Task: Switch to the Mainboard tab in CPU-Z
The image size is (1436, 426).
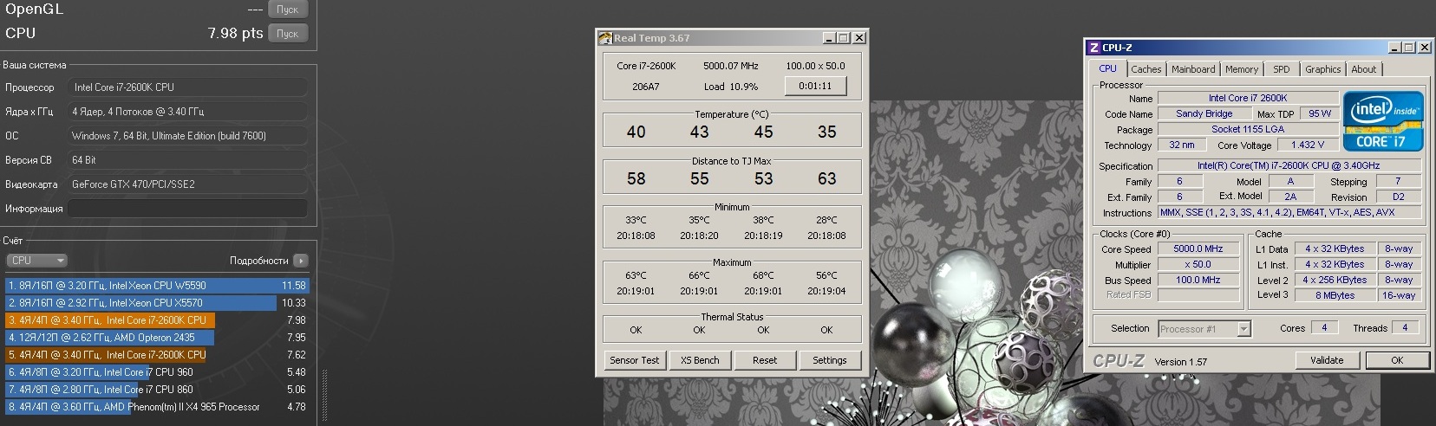Action: pos(1193,69)
